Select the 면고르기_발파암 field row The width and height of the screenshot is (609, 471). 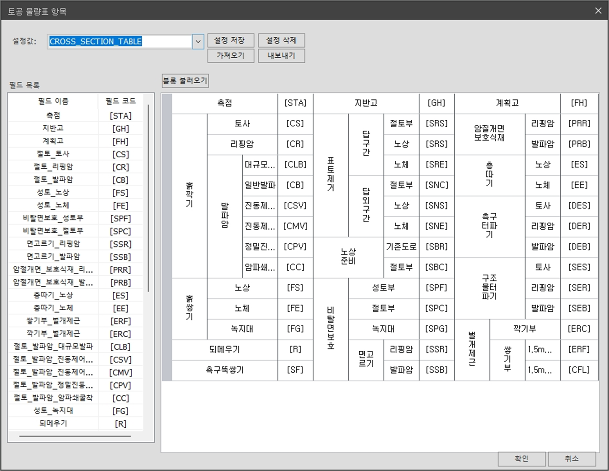click(x=75, y=257)
